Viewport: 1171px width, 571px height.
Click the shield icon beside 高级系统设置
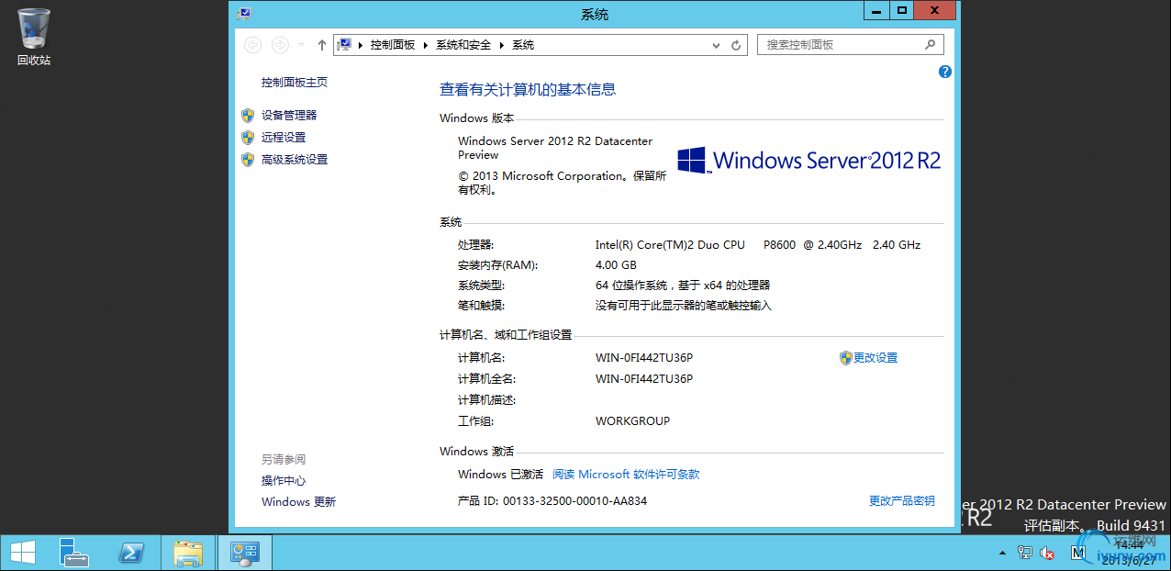click(248, 160)
